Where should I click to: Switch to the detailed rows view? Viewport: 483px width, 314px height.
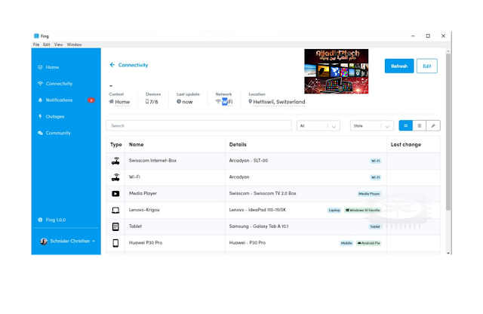tap(406, 126)
